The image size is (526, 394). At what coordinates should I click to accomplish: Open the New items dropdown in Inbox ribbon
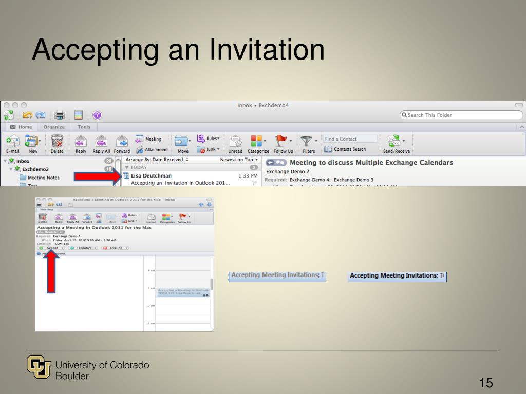click(x=40, y=141)
